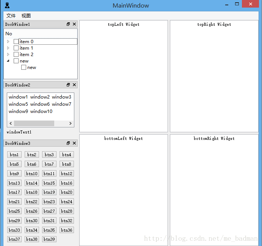The width and height of the screenshot is (262, 246).
Task: Click the btn39 button
Action: 49,239
